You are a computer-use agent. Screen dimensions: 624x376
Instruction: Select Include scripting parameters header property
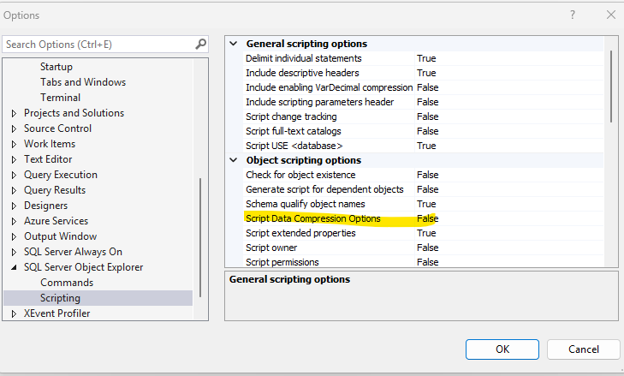click(319, 103)
